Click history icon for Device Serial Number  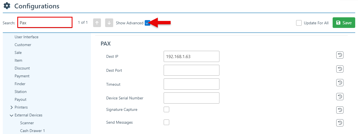pos(340,97)
